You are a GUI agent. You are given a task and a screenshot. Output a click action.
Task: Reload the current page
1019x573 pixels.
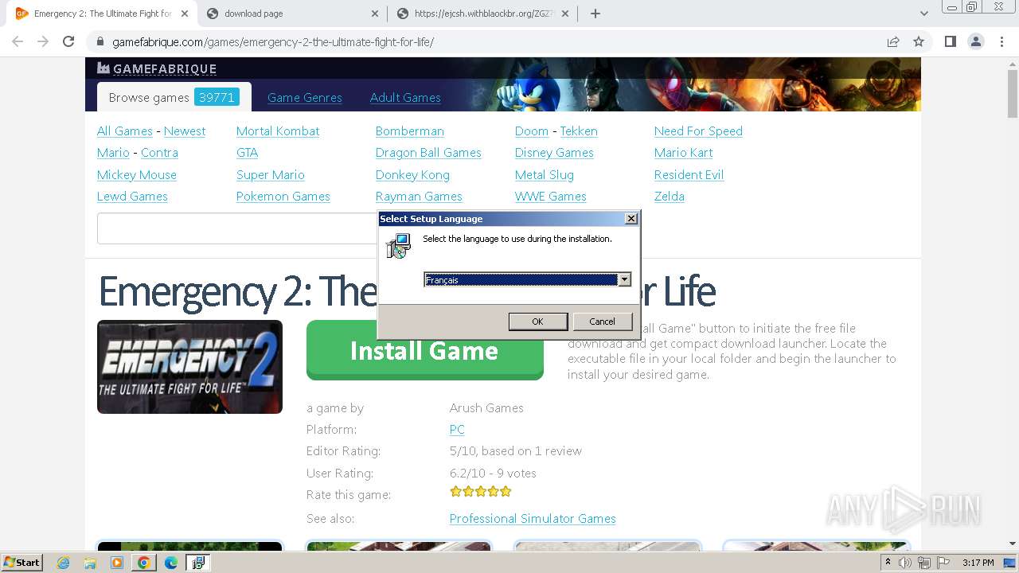[68, 41]
